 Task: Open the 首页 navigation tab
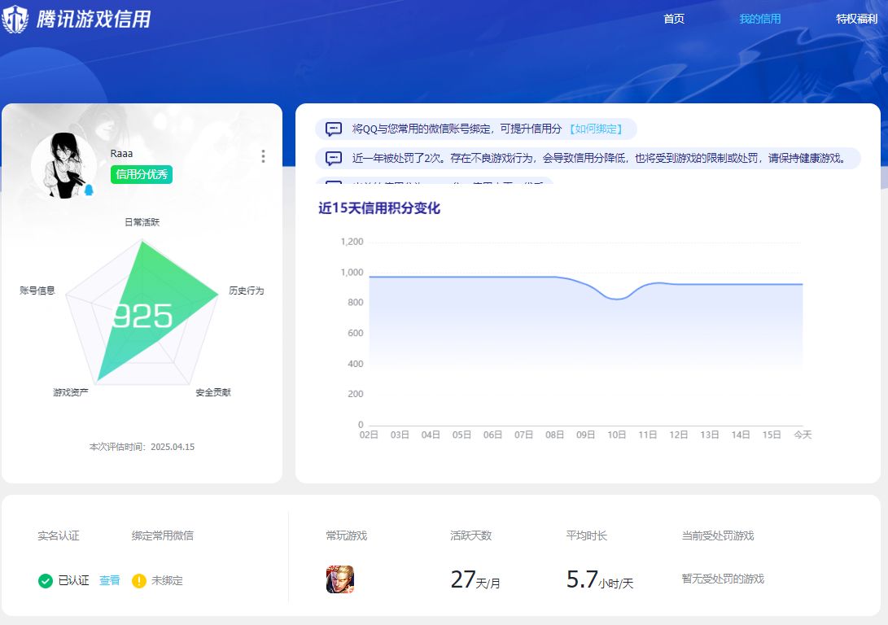(674, 19)
